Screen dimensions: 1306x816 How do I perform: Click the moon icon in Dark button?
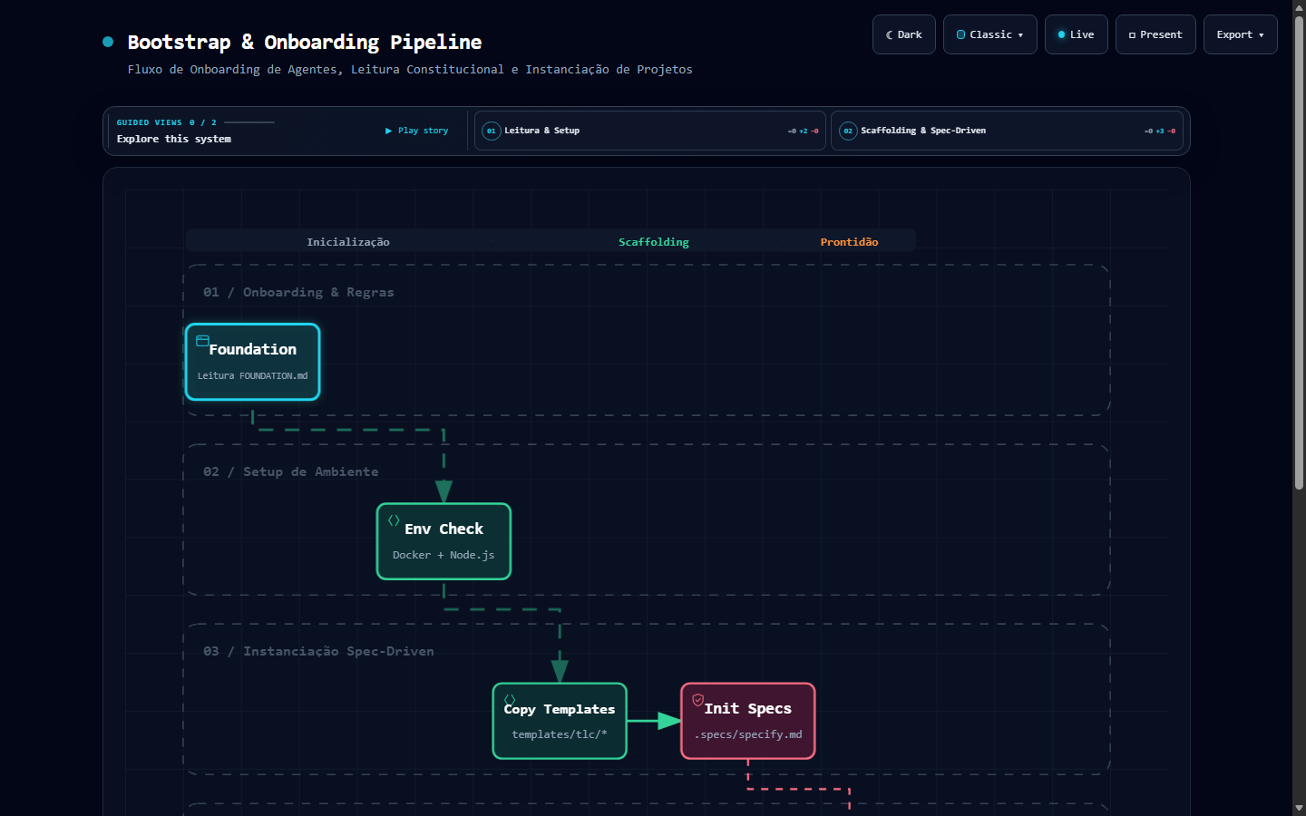890,34
